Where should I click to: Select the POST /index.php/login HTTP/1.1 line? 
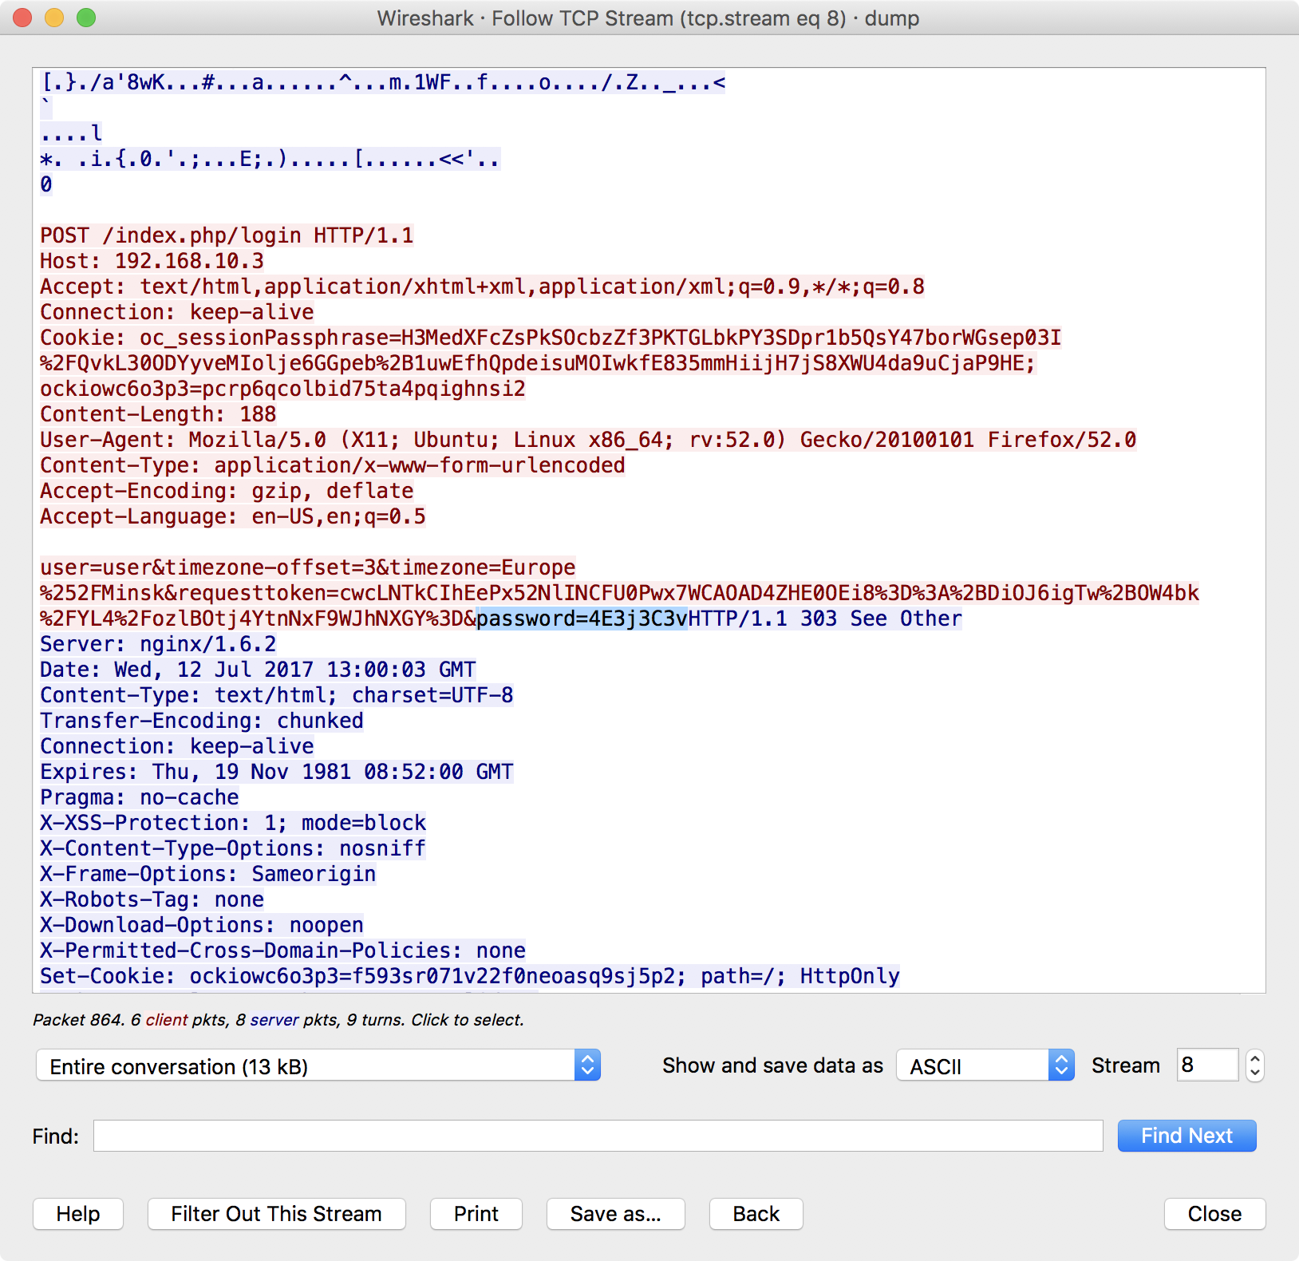227,235
